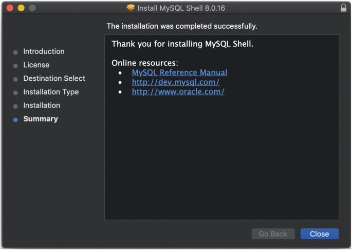The height and width of the screenshot is (250, 352).
Task: Click the gray bullet beside Installation Type
Action: [x=15, y=92]
